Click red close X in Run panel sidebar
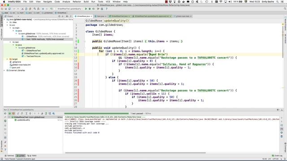Viewport: 287px width, 161px height. coord(5,146)
